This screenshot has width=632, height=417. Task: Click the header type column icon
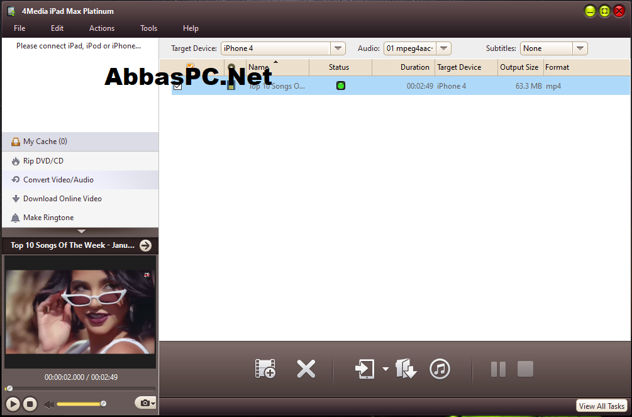pos(231,67)
